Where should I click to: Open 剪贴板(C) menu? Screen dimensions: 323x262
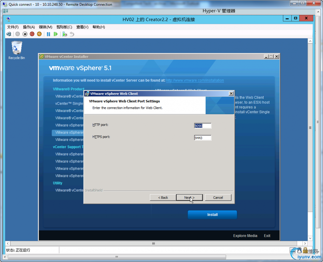click(x=64, y=27)
